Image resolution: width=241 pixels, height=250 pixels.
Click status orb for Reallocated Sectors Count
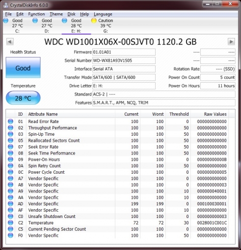pos(10,140)
